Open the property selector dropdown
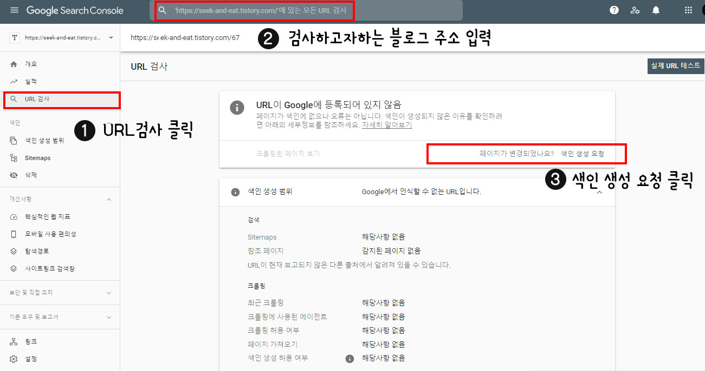This screenshot has width=705, height=371. pos(111,38)
